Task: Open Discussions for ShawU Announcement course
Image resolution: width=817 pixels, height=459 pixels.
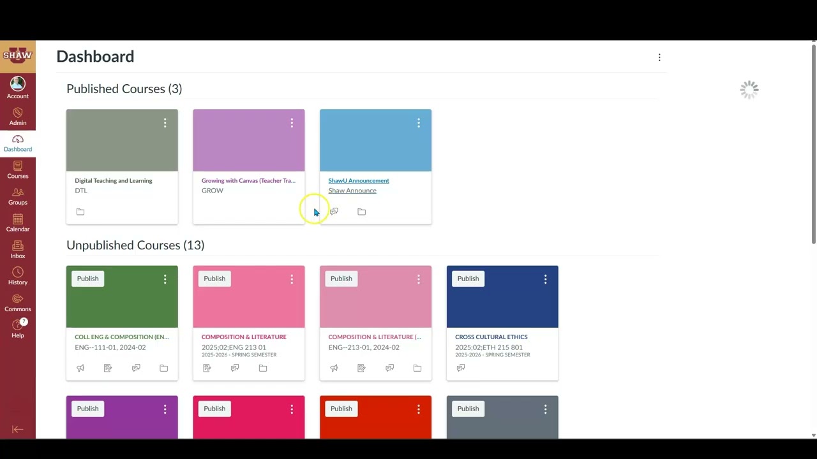Action: pos(334,212)
